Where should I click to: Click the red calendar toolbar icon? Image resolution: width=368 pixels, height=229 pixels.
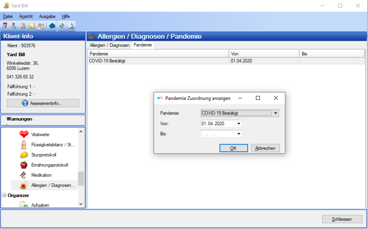[x=4, y=26]
